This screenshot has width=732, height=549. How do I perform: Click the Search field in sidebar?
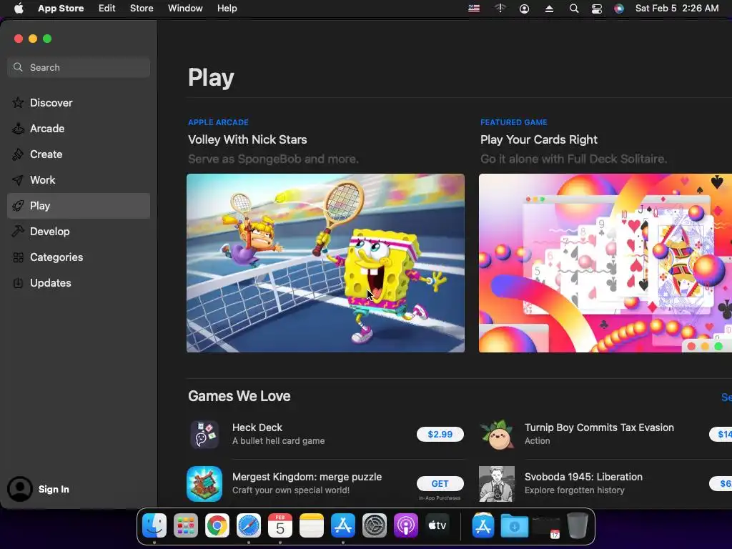[79, 67]
